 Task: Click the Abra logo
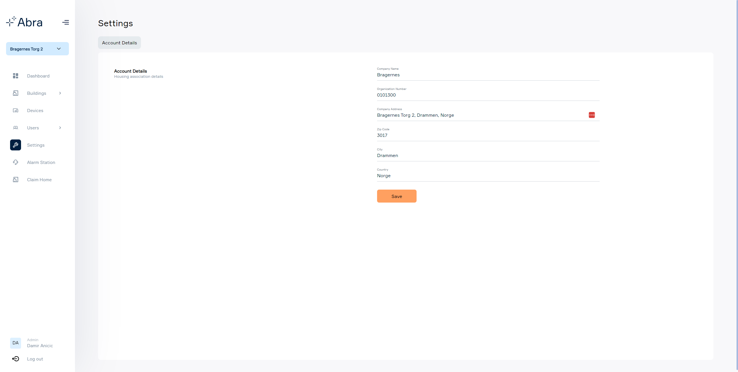(x=24, y=22)
